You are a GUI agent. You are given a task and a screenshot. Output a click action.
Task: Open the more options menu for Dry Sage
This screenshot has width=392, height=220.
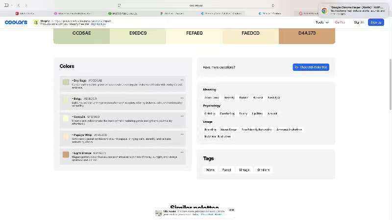182,80
